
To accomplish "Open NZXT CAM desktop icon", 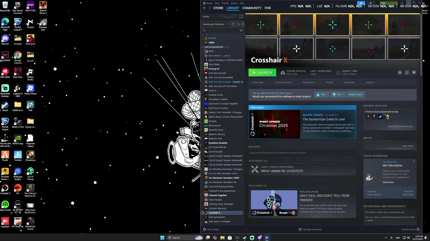I will point(30,7).
